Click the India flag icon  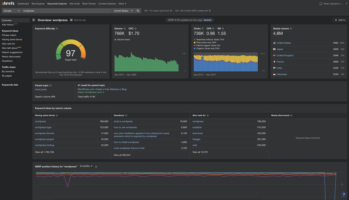point(274,68)
